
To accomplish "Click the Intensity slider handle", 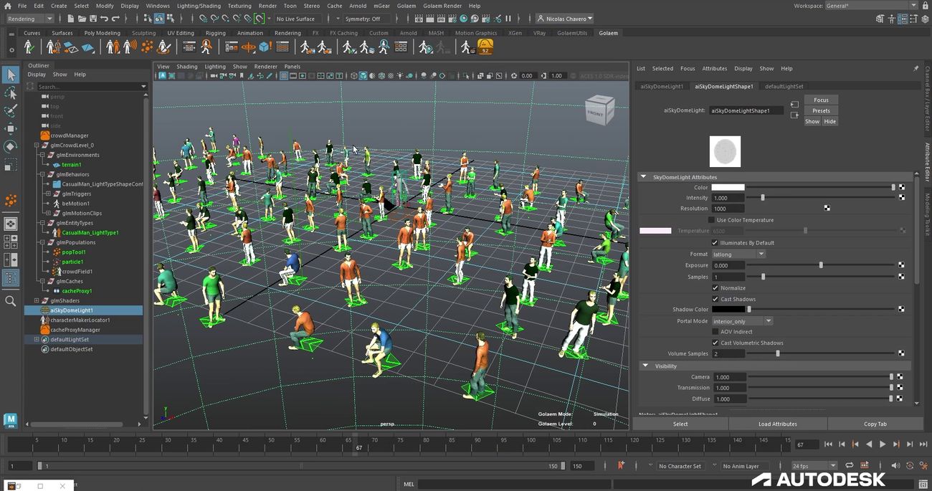I will click(762, 198).
